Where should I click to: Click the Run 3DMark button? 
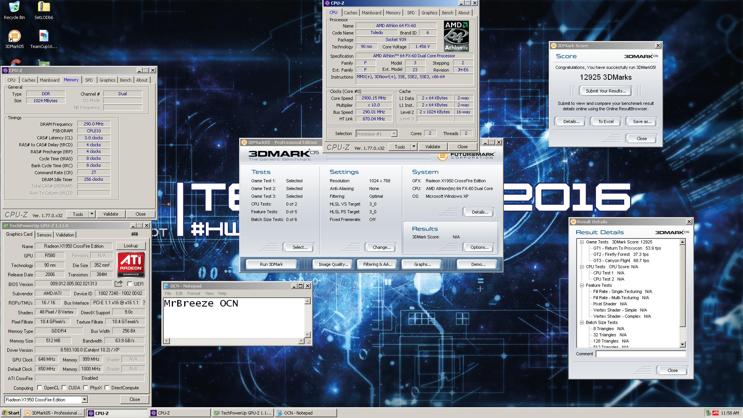coord(271,264)
